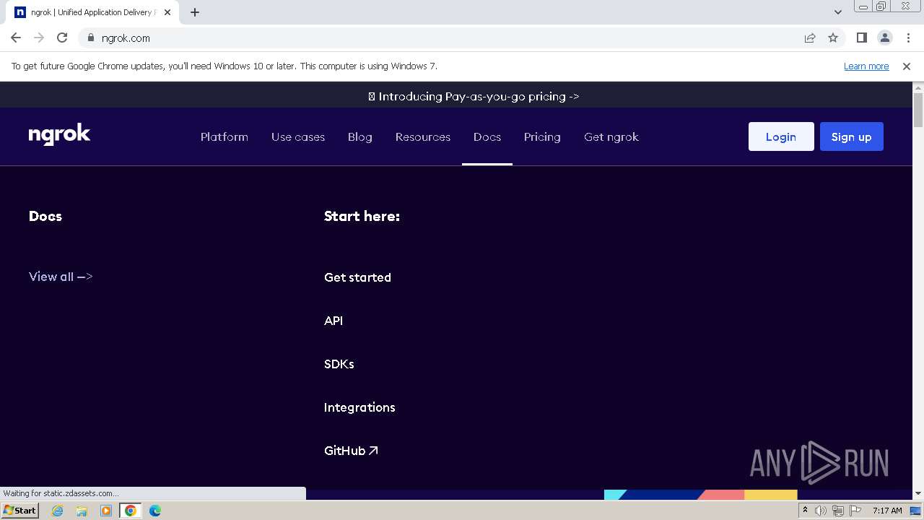This screenshot has width=924, height=520.
Task: Click the ngrok logo
Action: pyautogui.click(x=59, y=135)
